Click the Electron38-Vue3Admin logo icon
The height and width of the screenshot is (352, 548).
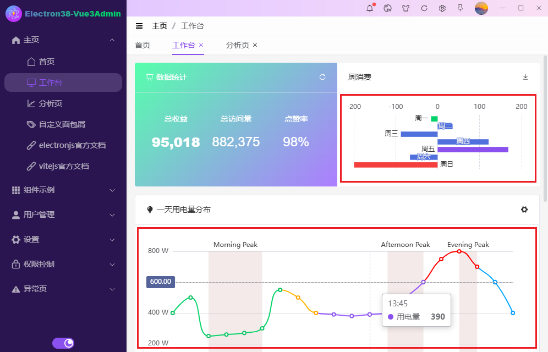(x=14, y=14)
